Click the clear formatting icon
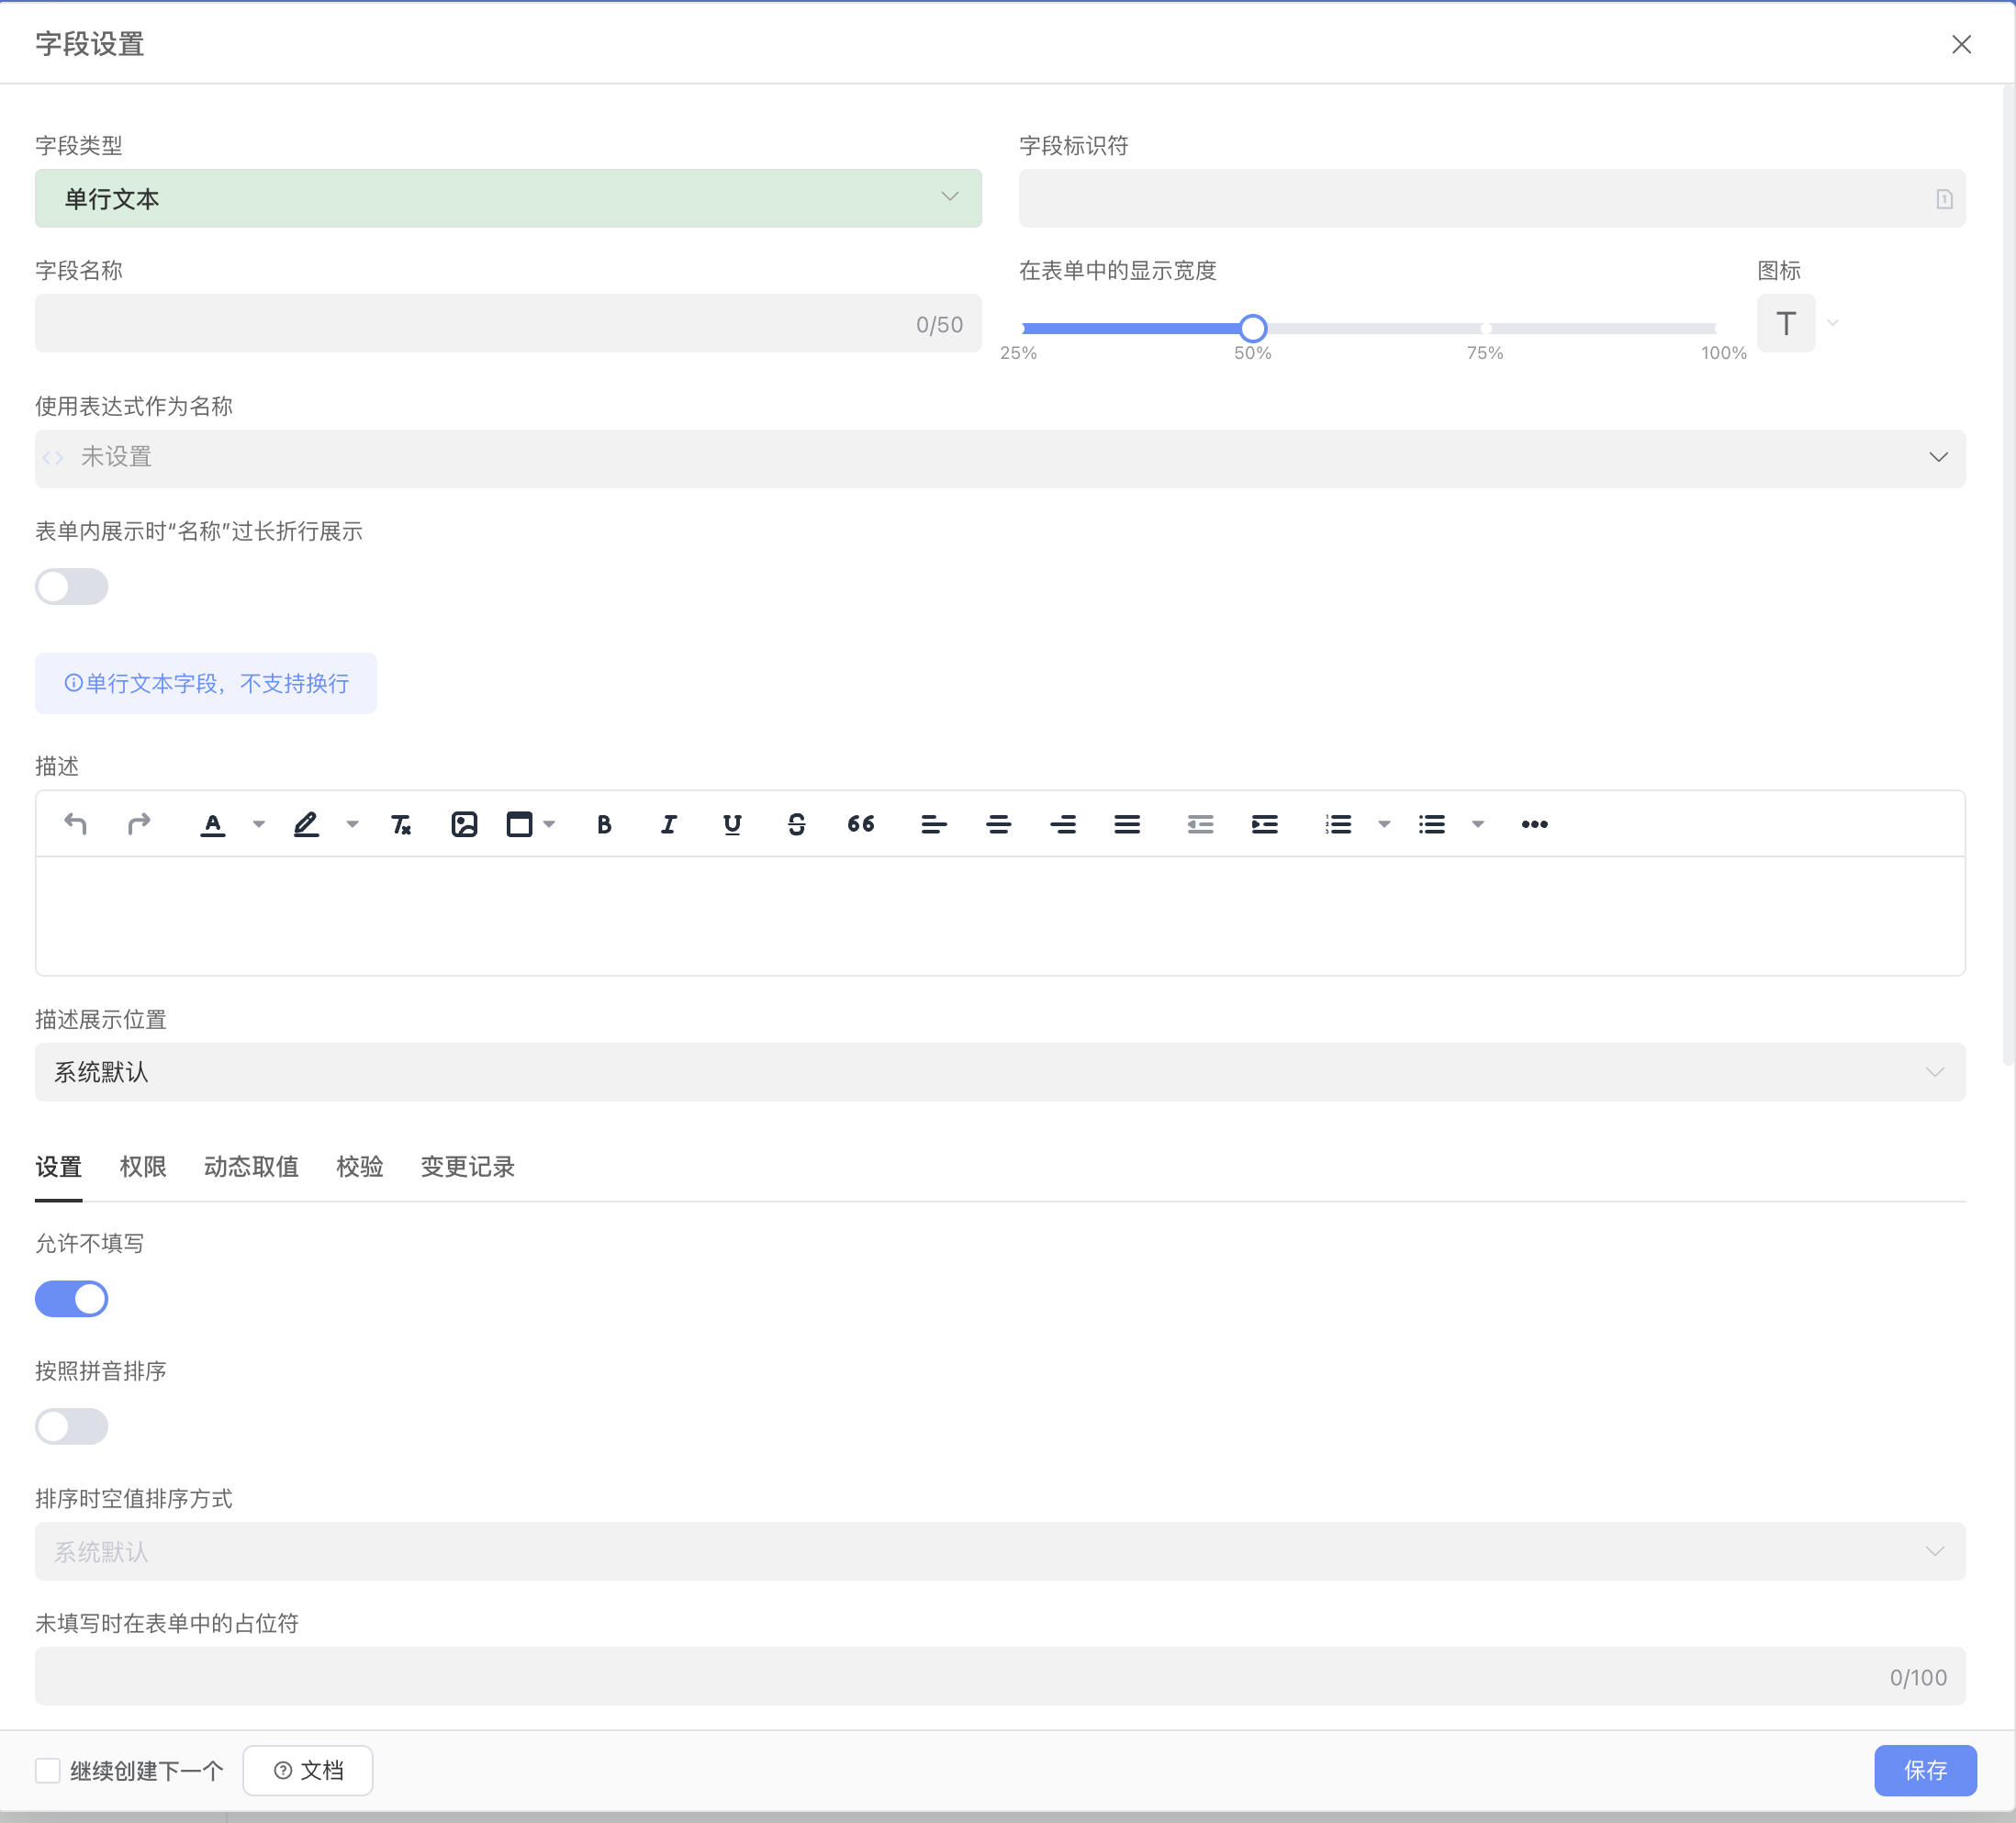2016x1823 pixels. 401,824
